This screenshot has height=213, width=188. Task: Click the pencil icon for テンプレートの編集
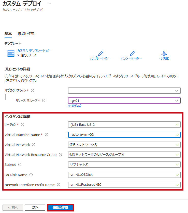click(101, 53)
